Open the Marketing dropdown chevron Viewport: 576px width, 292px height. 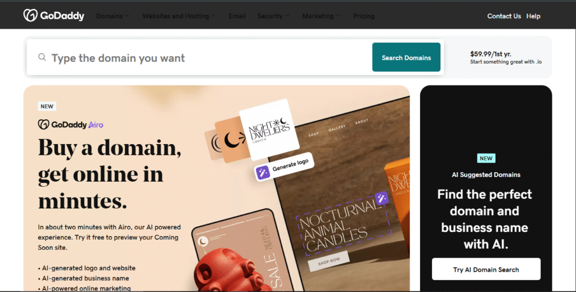pos(338,16)
